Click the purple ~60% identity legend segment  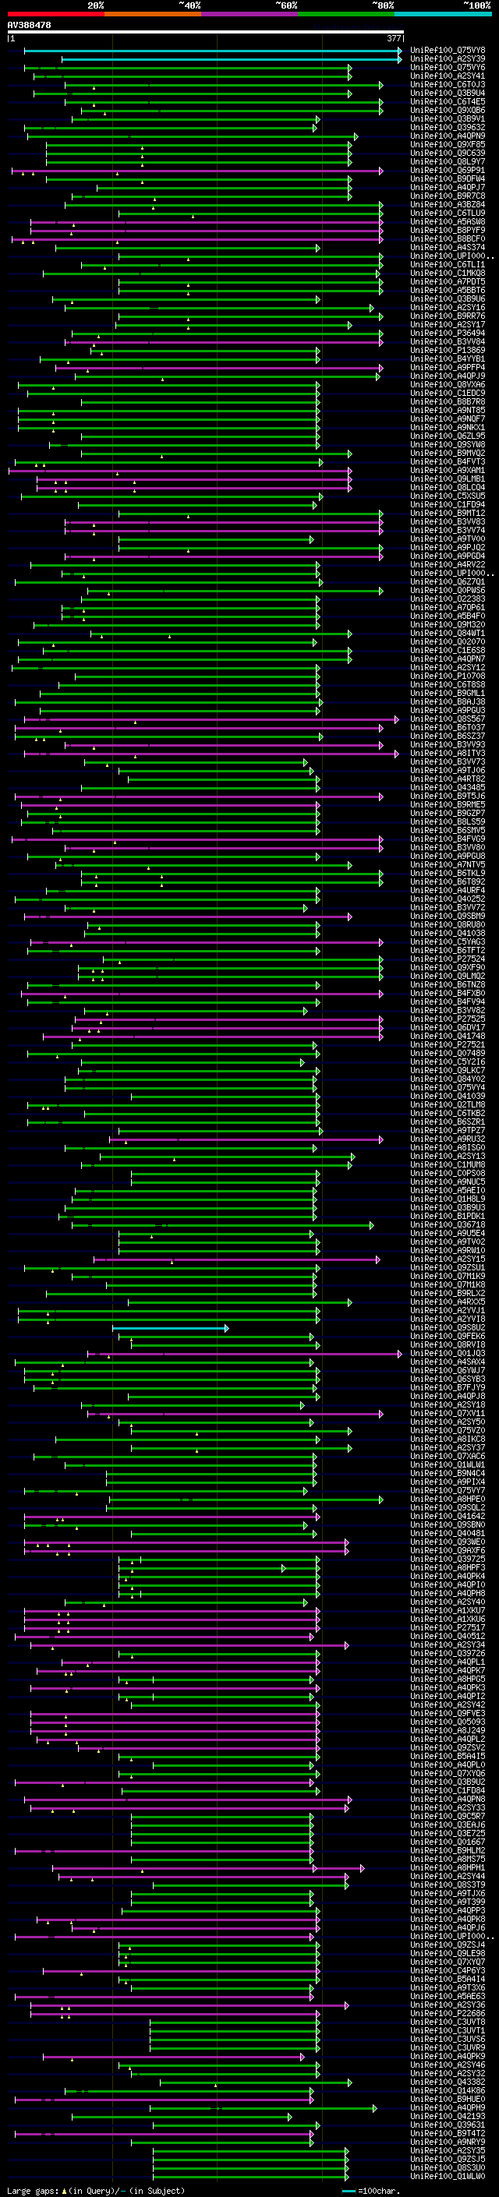(249, 14)
